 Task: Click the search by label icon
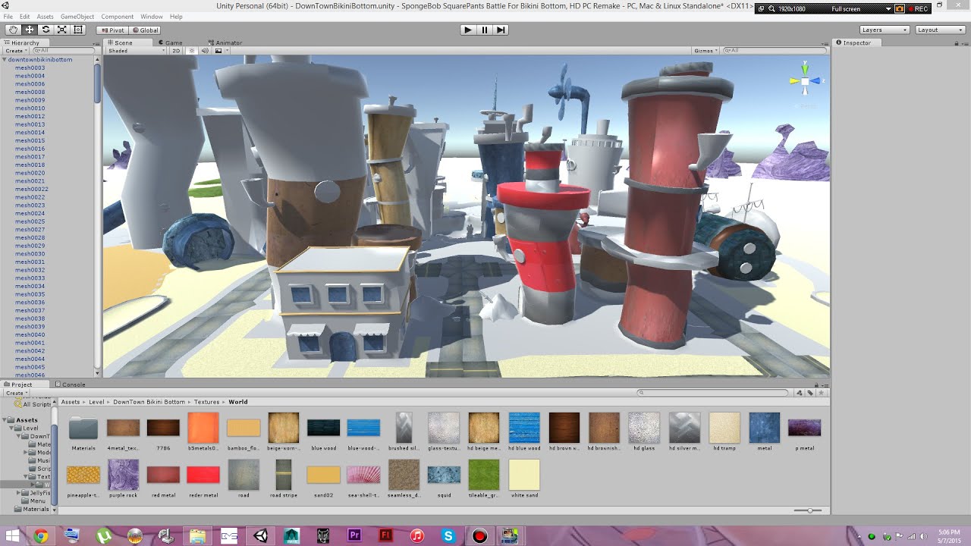point(810,393)
